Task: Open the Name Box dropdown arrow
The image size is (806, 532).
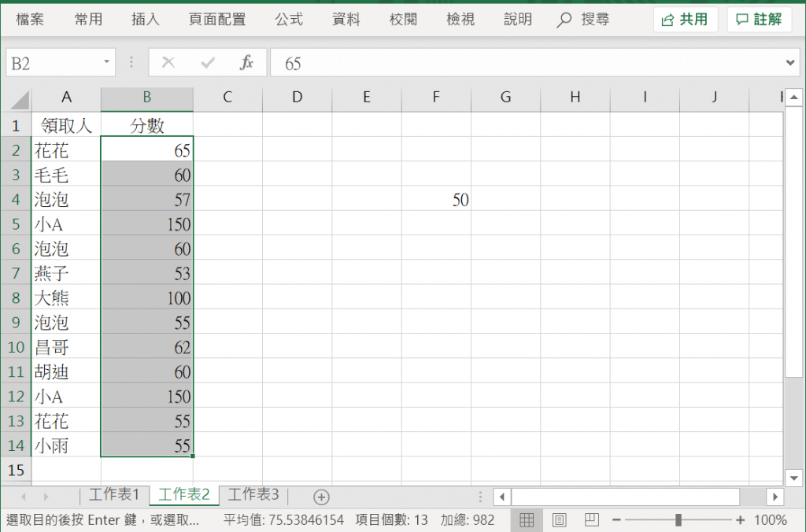Action: click(106, 62)
